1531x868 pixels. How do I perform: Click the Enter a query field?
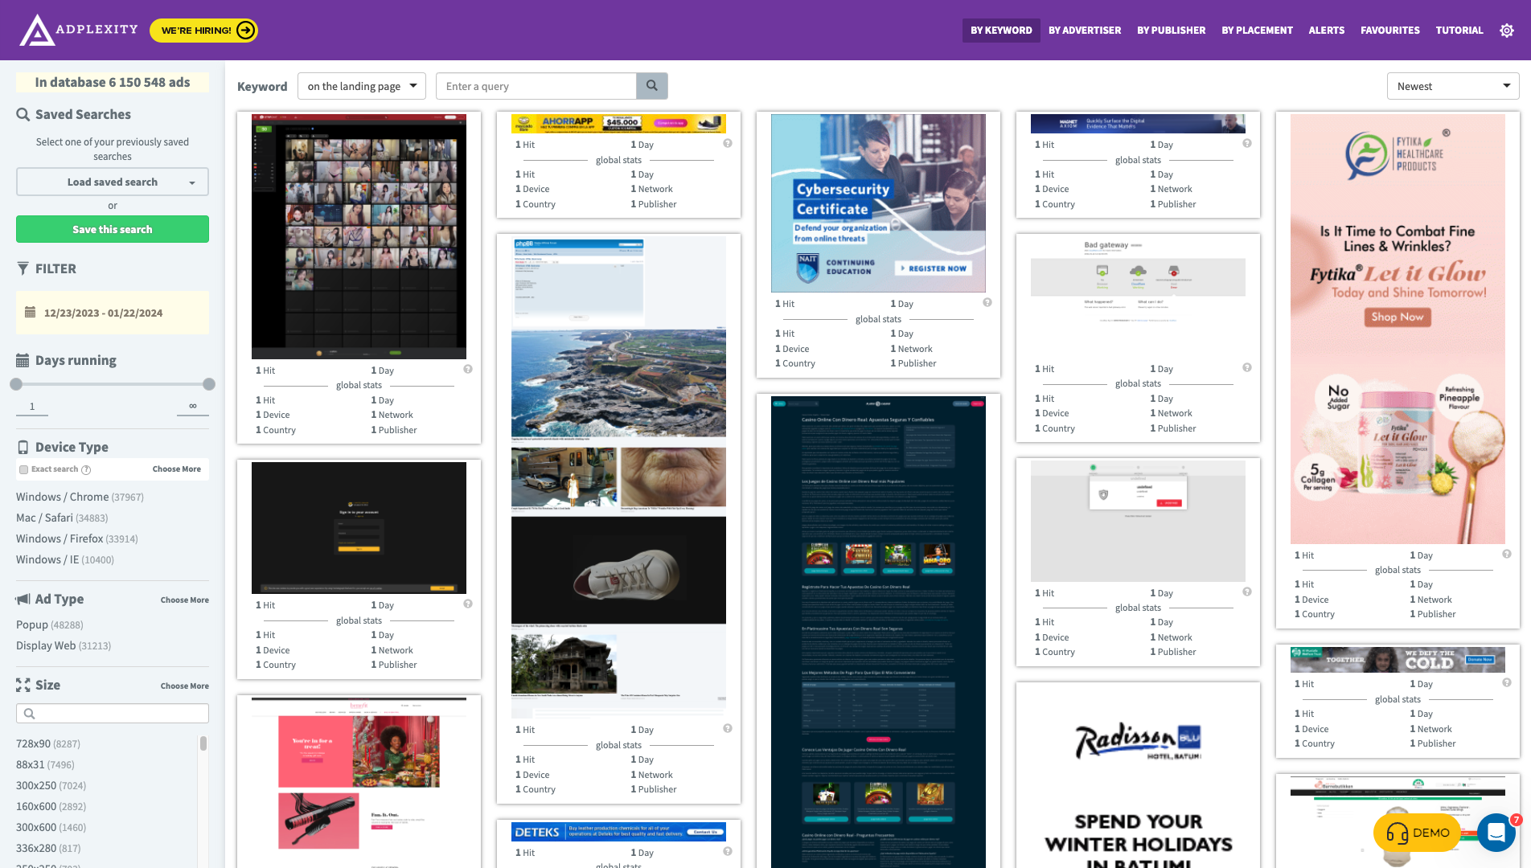coord(536,86)
